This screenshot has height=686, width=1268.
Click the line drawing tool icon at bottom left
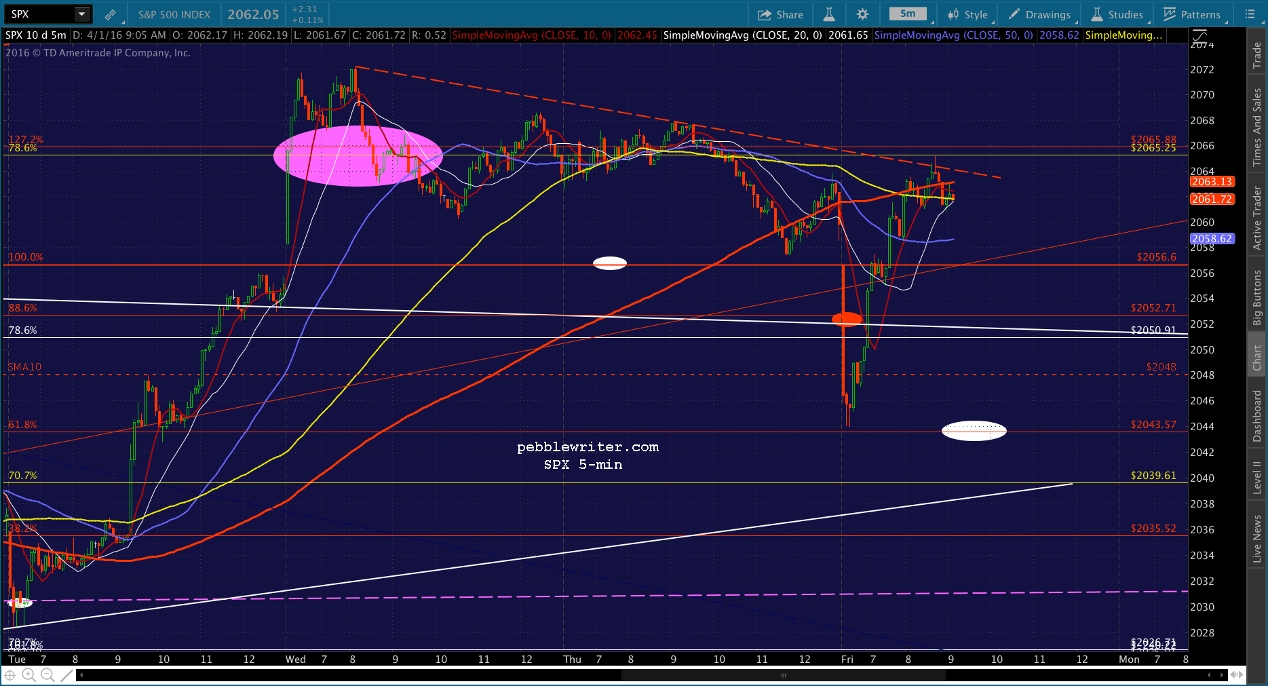(x=66, y=674)
